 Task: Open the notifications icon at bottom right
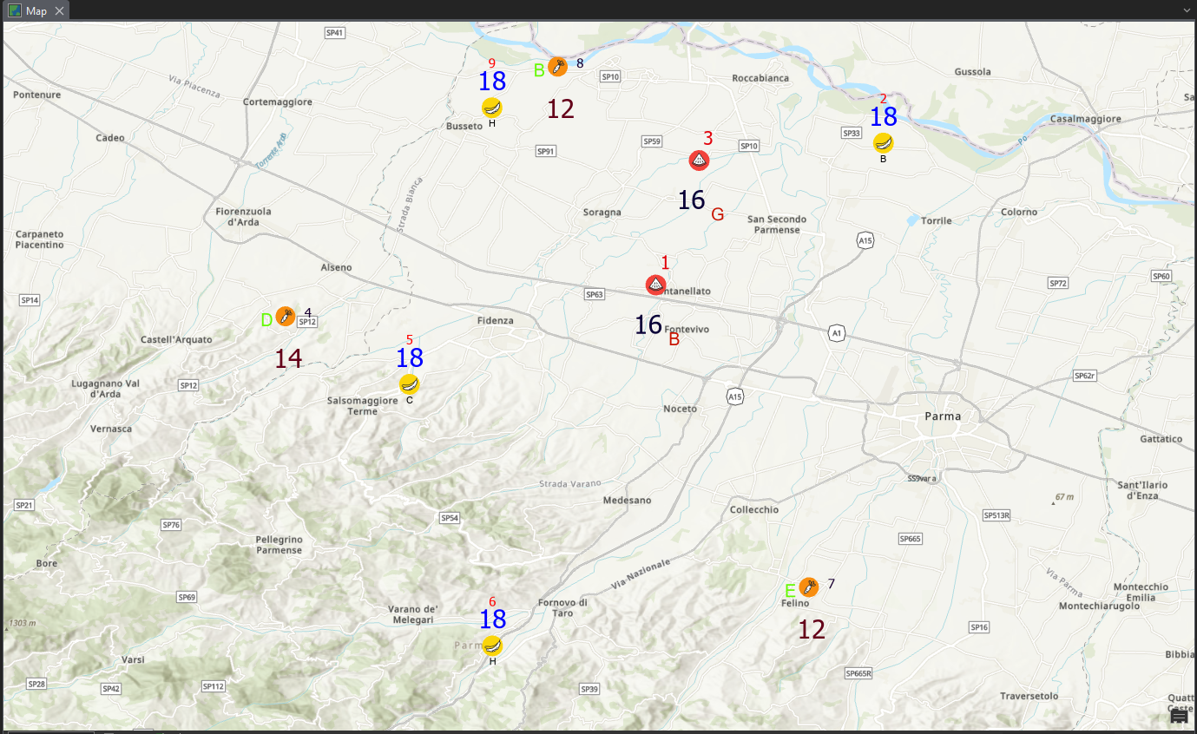pos(1178,716)
